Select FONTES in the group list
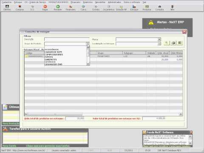The width and height of the screenshot is (204, 153). pos(49,57)
